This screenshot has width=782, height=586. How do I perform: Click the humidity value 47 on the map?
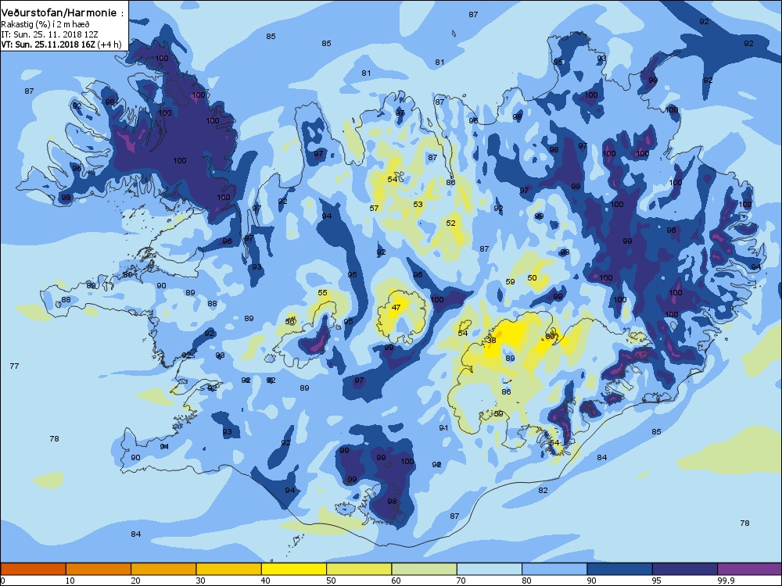pos(396,307)
